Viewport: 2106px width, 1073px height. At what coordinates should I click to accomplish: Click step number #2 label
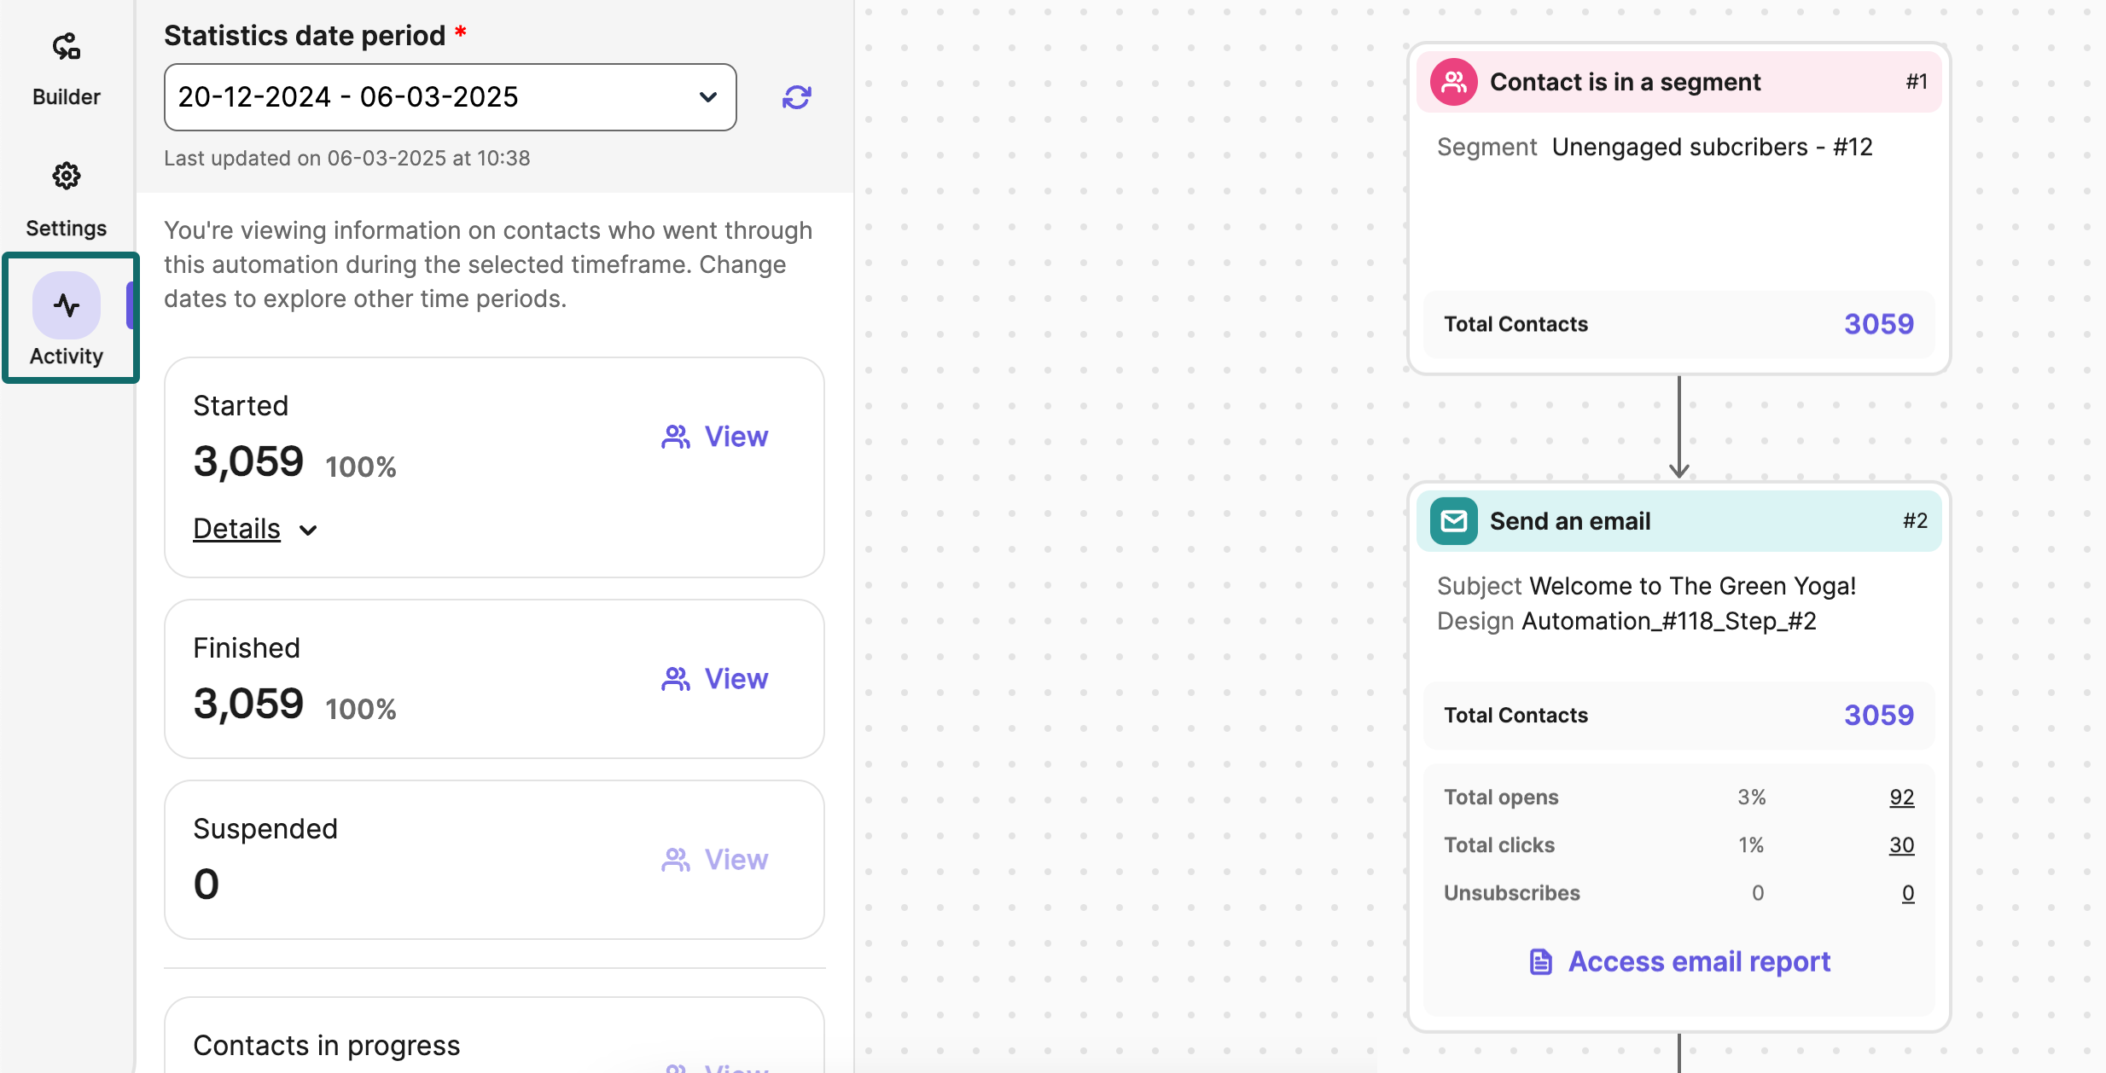[1915, 521]
